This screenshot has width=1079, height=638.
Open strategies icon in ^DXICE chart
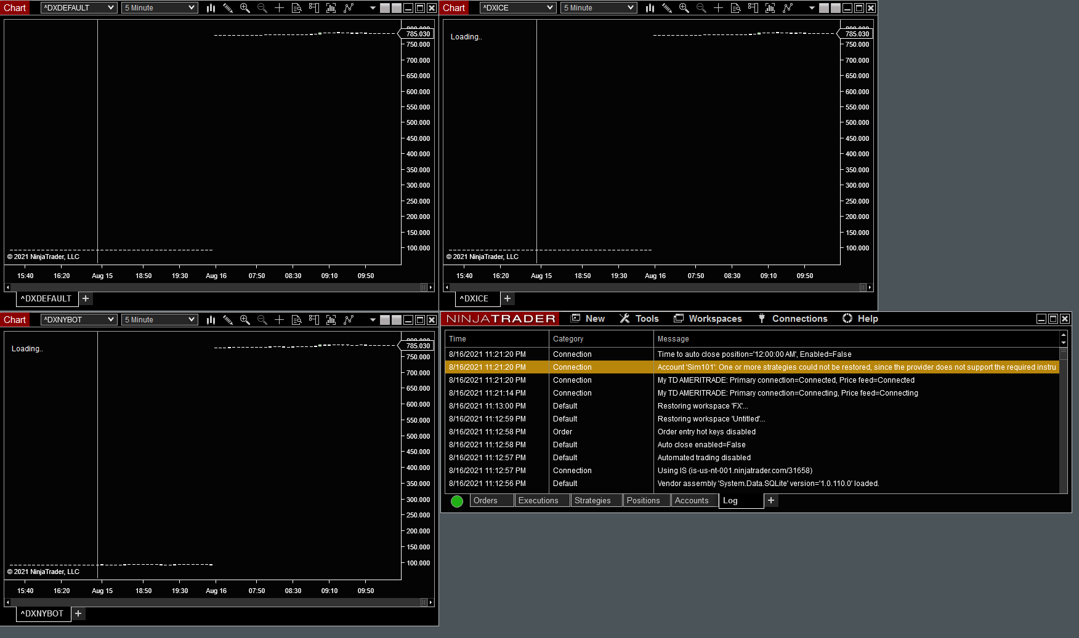(x=788, y=8)
